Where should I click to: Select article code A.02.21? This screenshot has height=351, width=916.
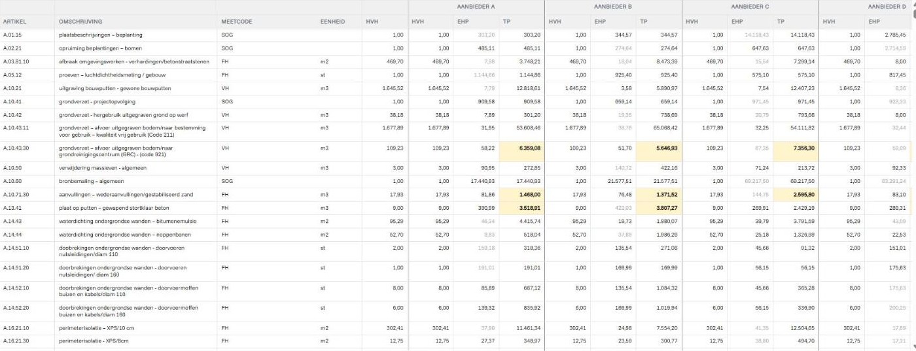click(x=12, y=48)
